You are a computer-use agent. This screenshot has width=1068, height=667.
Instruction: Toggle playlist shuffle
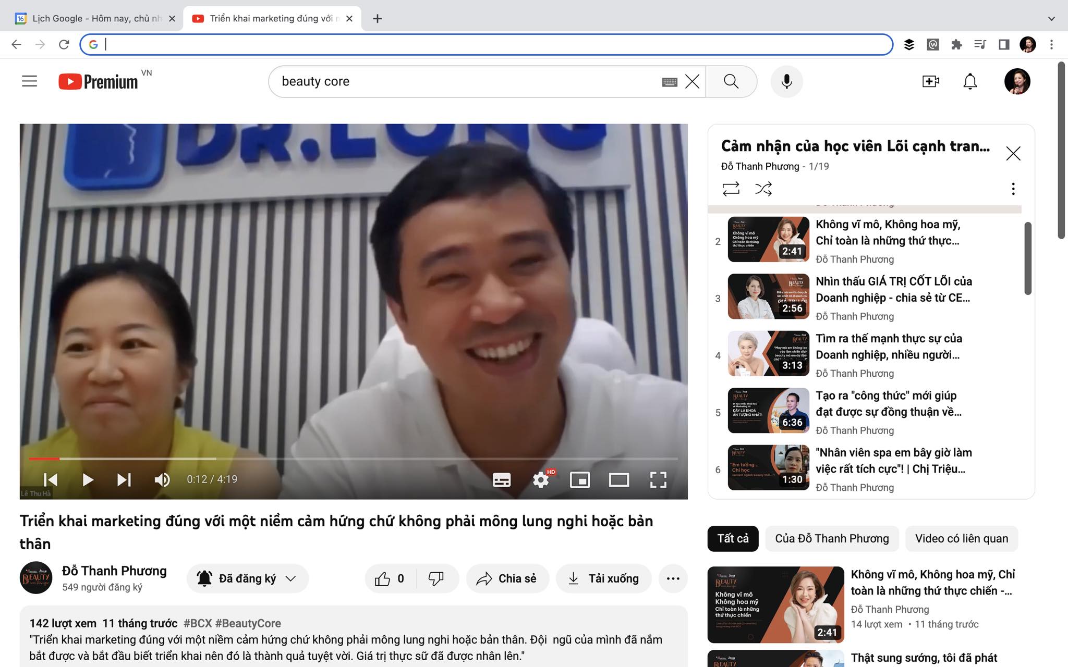(763, 188)
